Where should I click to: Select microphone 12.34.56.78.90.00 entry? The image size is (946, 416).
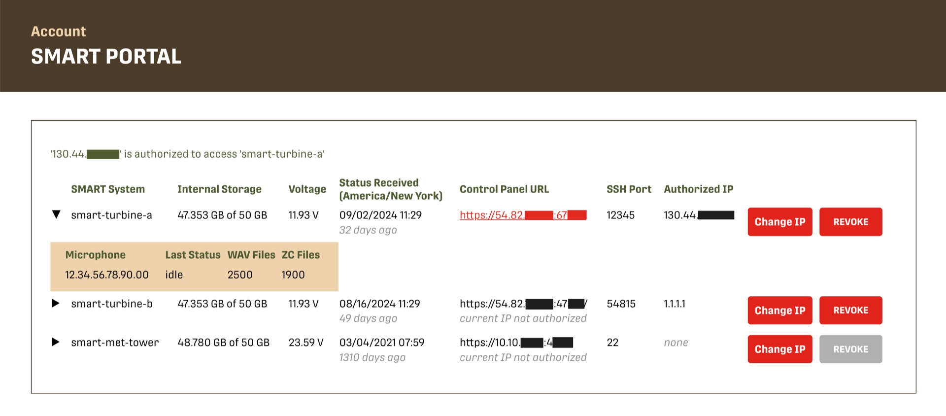pyautogui.click(x=107, y=275)
